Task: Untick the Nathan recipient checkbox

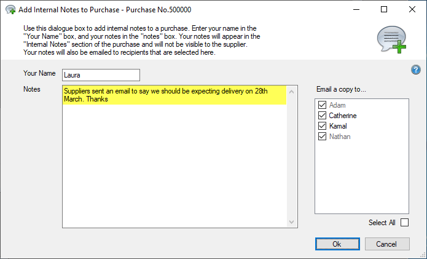Action: tap(322, 137)
